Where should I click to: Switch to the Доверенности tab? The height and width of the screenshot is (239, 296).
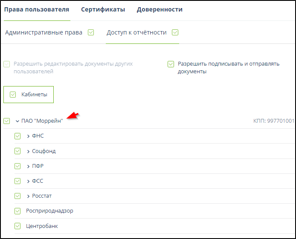[x=160, y=9]
